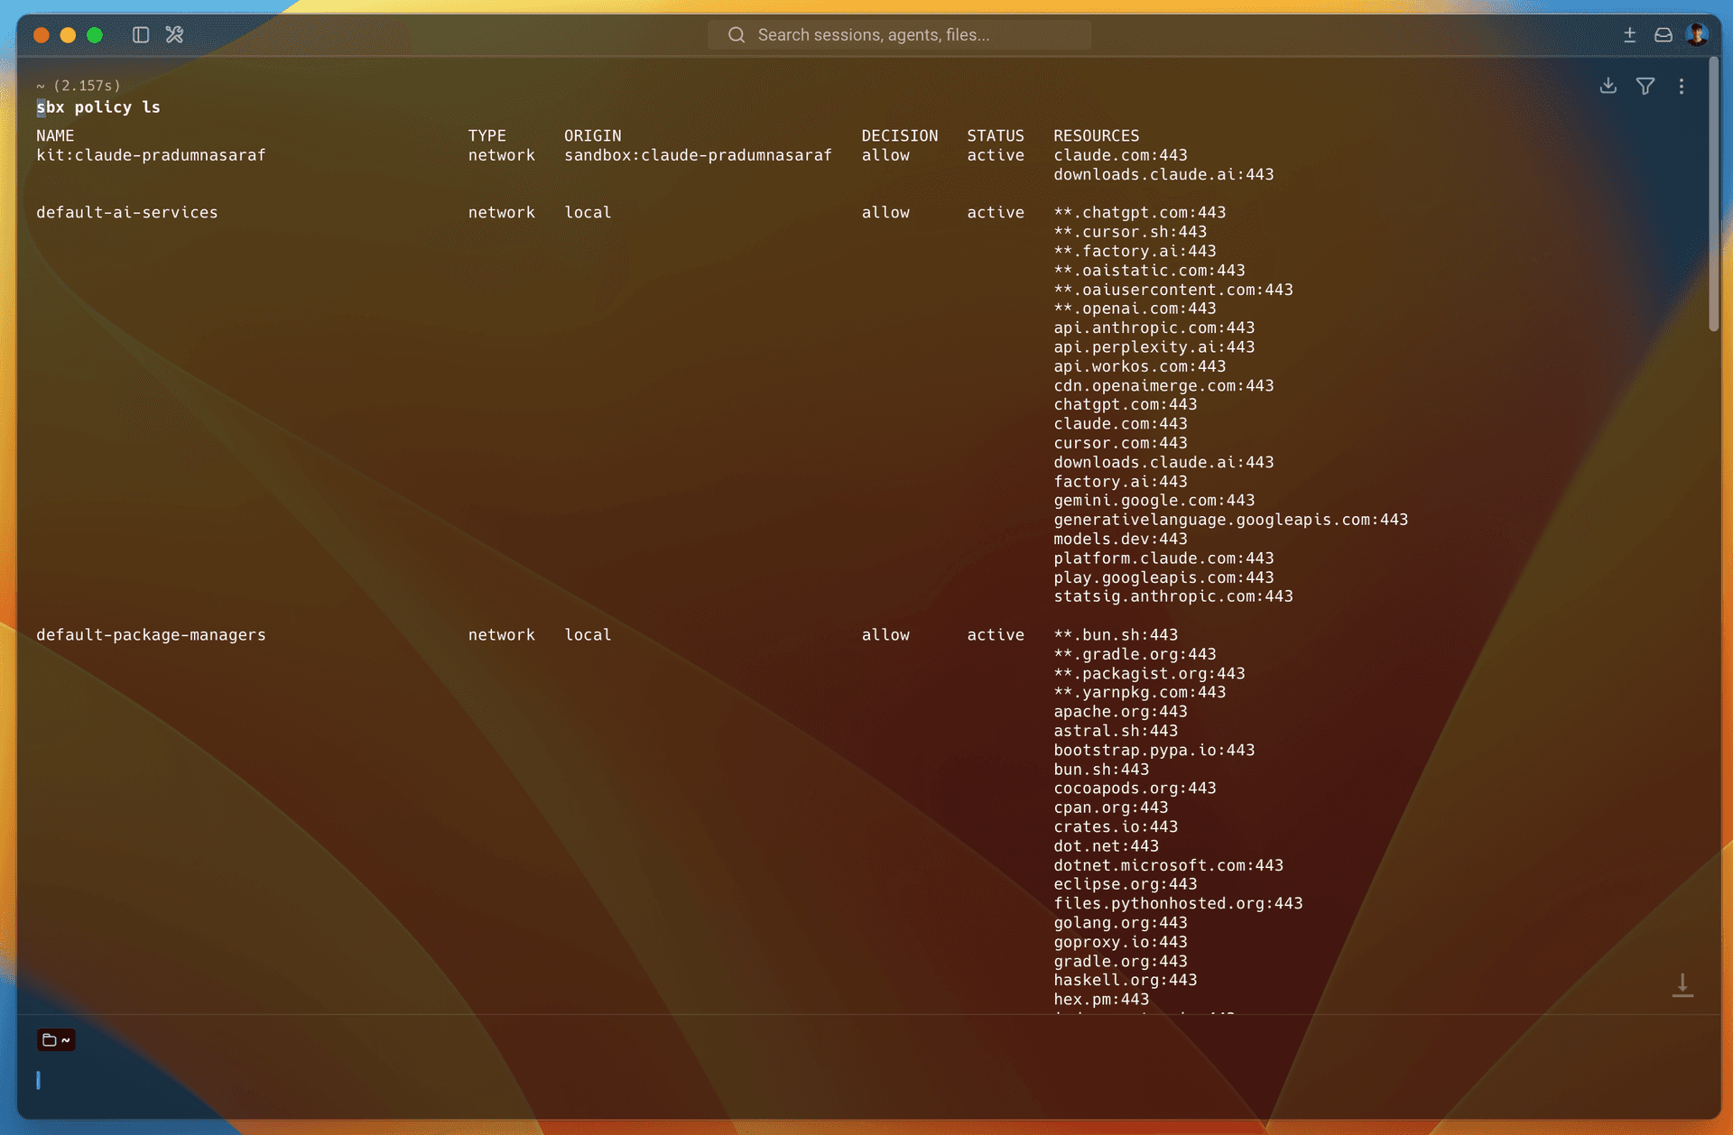Screen dimensions: 1733x1135
Task: Click 'hex.pm:443' resource
Action: (1101, 999)
